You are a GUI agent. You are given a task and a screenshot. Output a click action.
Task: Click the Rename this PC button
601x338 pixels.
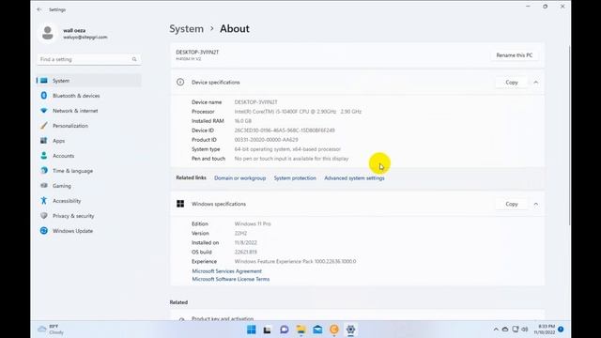click(x=515, y=55)
